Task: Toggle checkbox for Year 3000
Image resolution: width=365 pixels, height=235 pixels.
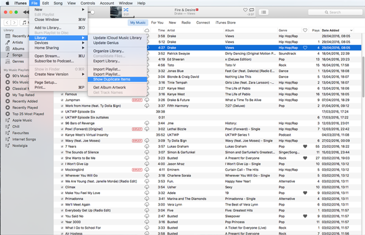Action: (x=62, y=222)
